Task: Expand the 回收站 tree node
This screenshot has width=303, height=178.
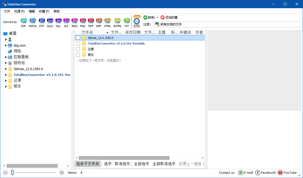Action: pyautogui.click(x=6, y=63)
